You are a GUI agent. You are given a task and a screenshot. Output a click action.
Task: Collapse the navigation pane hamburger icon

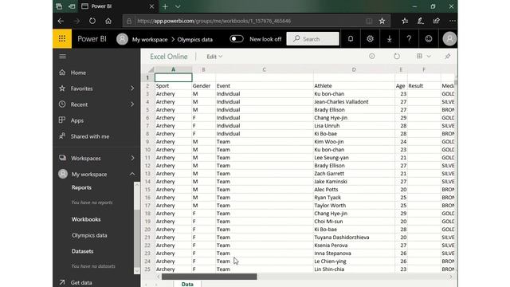coord(62,57)
